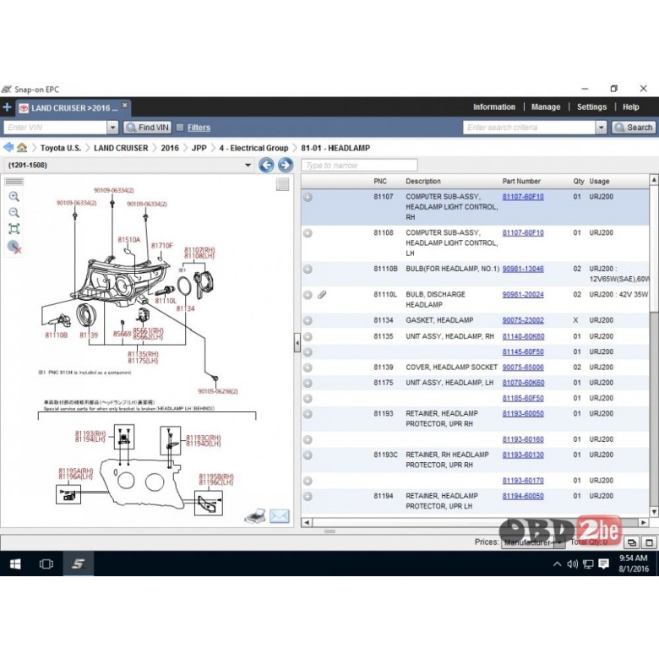The image size is (659, 659).
Task: Select Toyota U.S. in breadcrumb
Action: coord(61,148)
